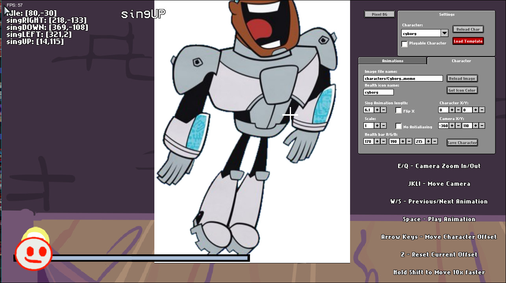Click the cyborg character combo field

pos(421,33)
